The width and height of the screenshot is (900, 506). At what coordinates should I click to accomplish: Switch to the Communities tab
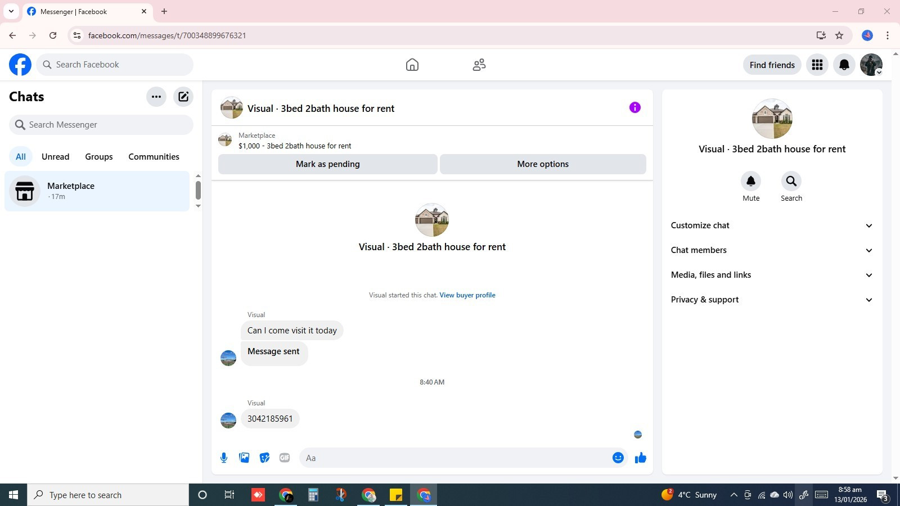pyautogui.click(x=154, y=157)
